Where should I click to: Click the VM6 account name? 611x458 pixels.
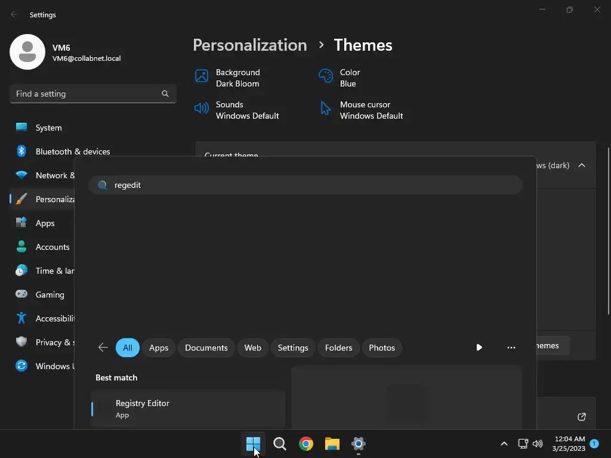pyautogui.click(x=61, y=48)
